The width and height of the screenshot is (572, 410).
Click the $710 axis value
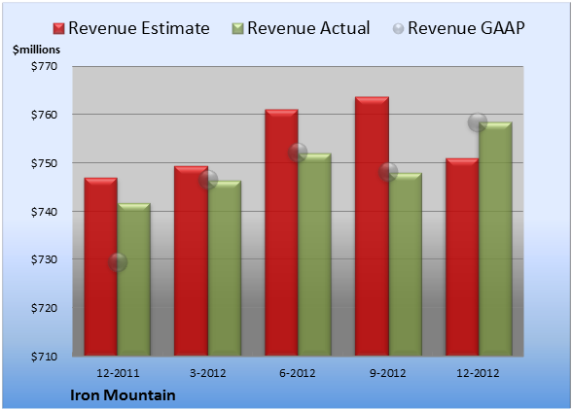[44, 357]
